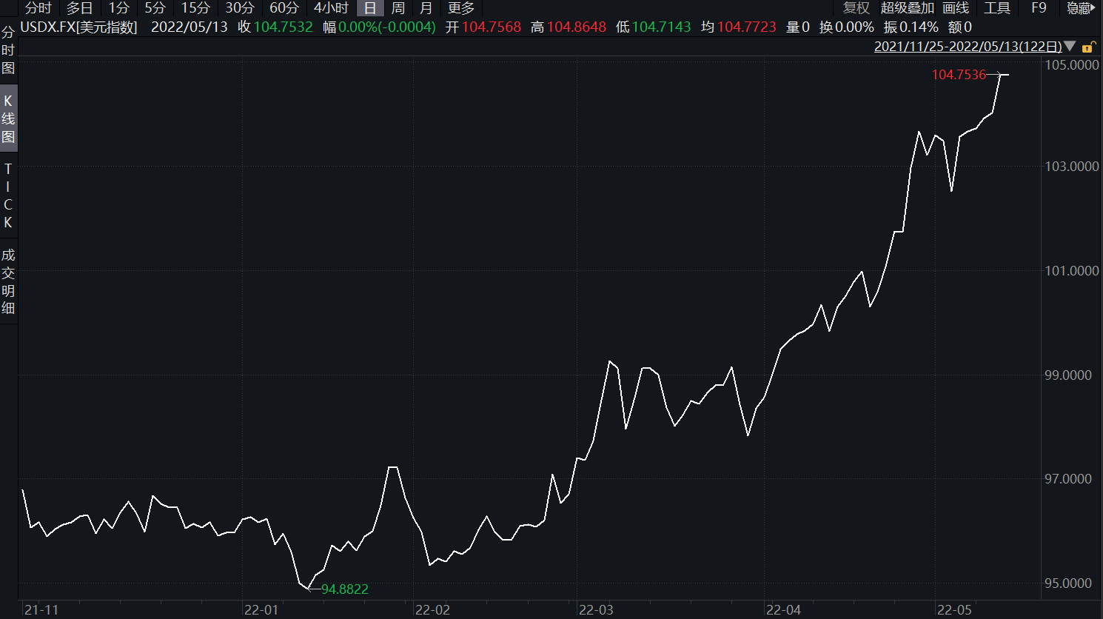Select the 日 daily period tab

pyautogui.click(x=370, y=8)
